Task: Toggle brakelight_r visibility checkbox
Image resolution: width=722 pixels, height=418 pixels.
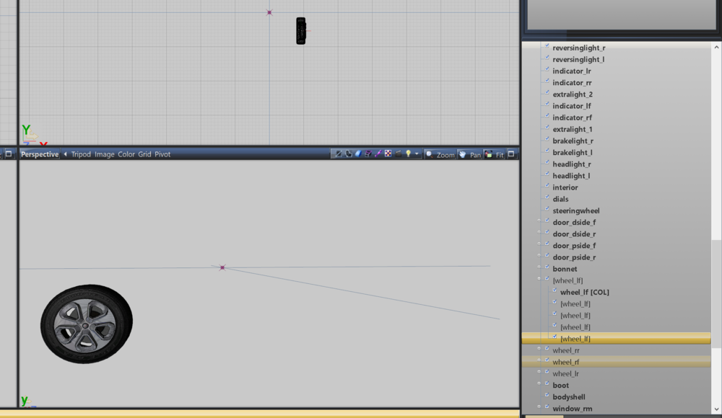Action: (547, 139)
